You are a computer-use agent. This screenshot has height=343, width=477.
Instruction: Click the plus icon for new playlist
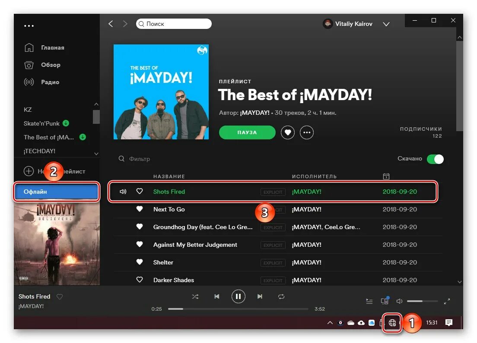(x=29, y=171)
